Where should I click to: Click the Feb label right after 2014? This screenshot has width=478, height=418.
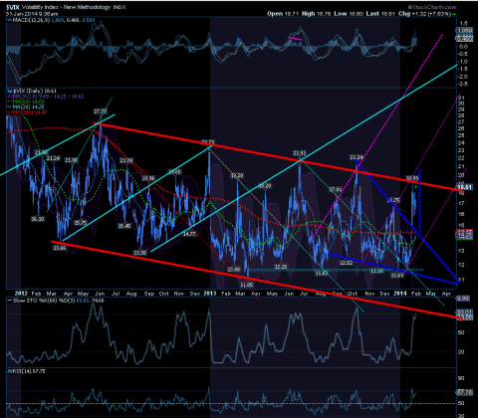pyautogui.click(x=416, y=294)
